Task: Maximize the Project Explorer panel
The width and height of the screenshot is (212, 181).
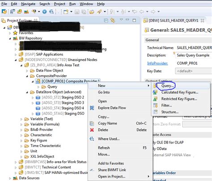Action: pos(134,20)
